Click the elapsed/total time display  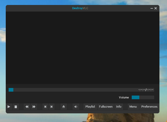(146, 90)
